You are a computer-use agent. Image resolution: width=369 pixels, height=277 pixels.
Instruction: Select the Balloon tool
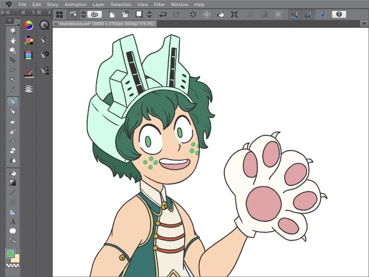pos(12,231)
